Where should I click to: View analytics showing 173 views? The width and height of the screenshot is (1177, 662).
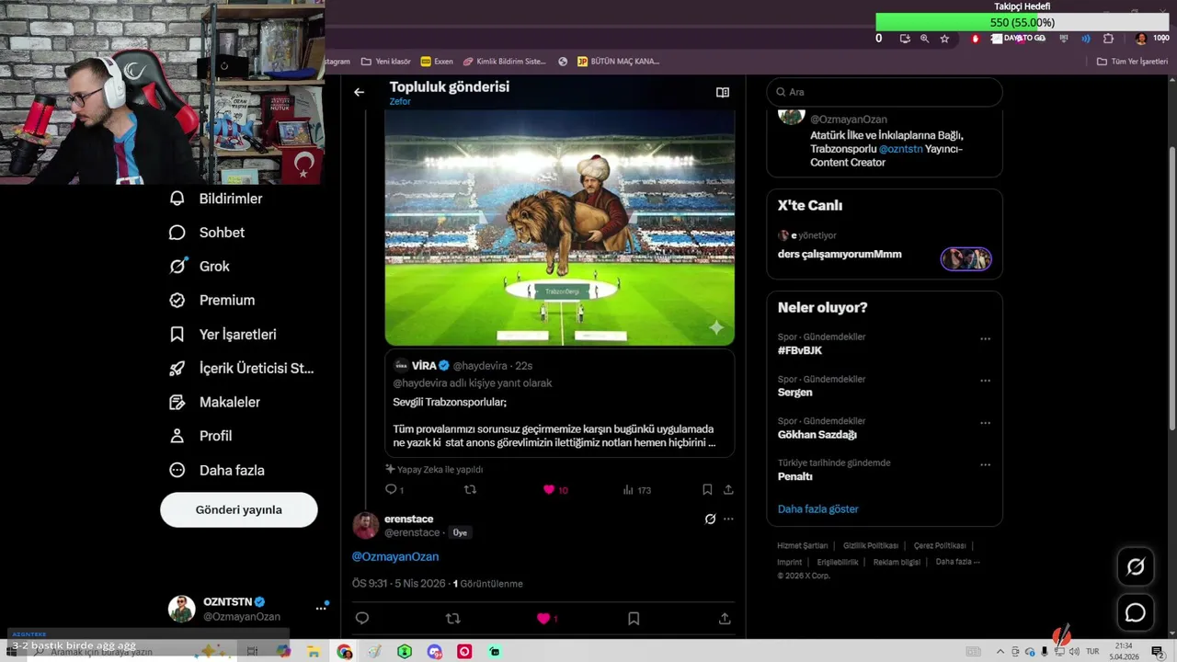coord(636,490)
